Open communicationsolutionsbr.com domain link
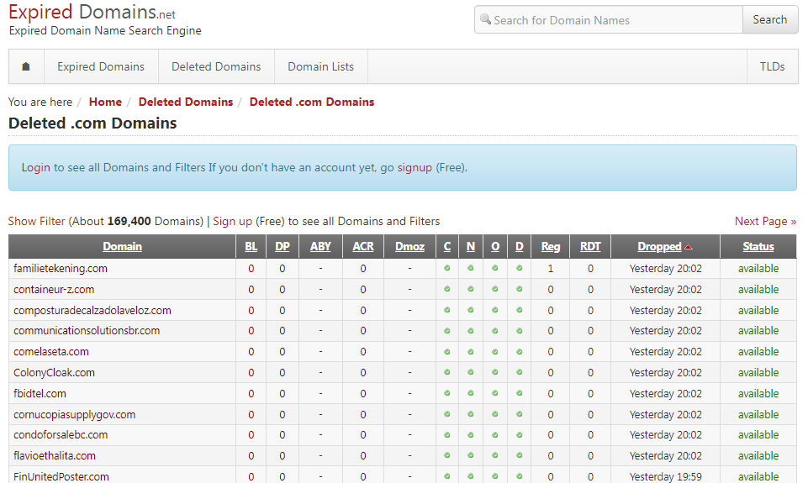The width and height of the screenshot is (808, 483). (x=87, y=331)
